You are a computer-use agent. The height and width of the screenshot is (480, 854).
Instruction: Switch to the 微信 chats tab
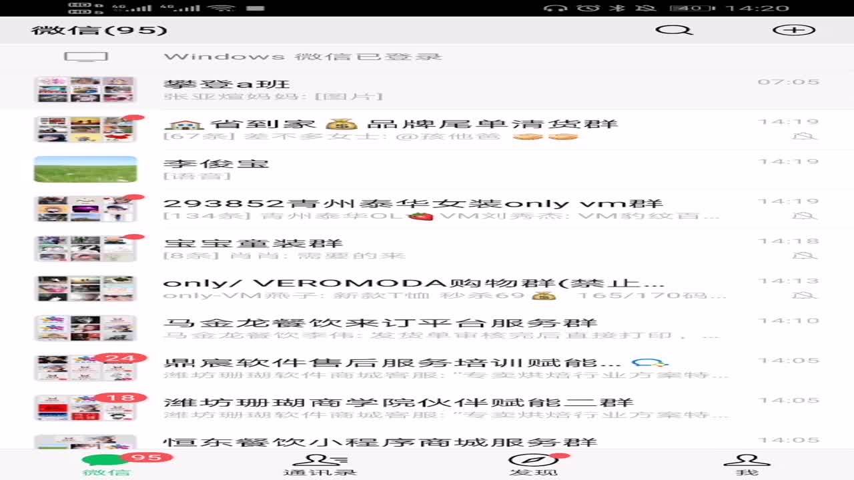(x=107, y=465)
